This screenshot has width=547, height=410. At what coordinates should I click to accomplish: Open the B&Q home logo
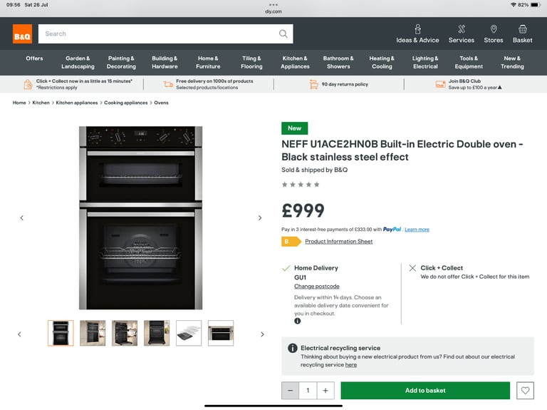coord(22,34)
